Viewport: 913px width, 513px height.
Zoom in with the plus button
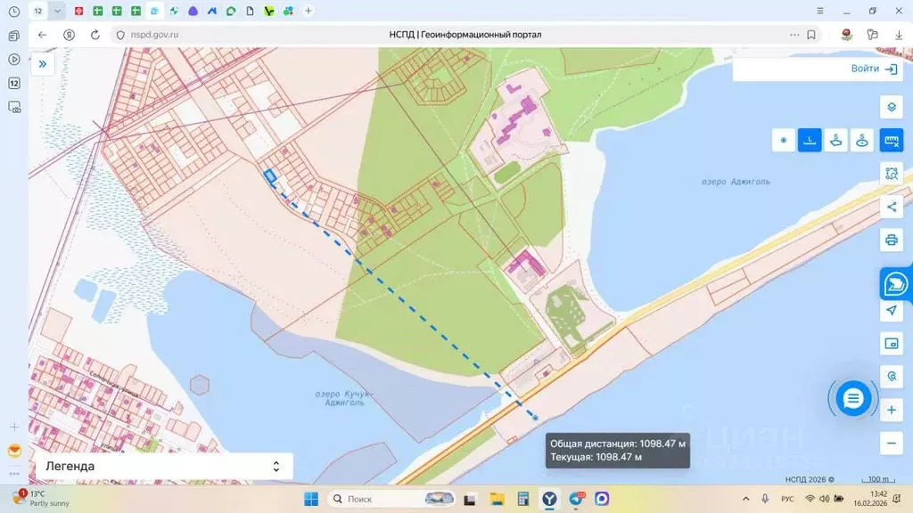891,411
